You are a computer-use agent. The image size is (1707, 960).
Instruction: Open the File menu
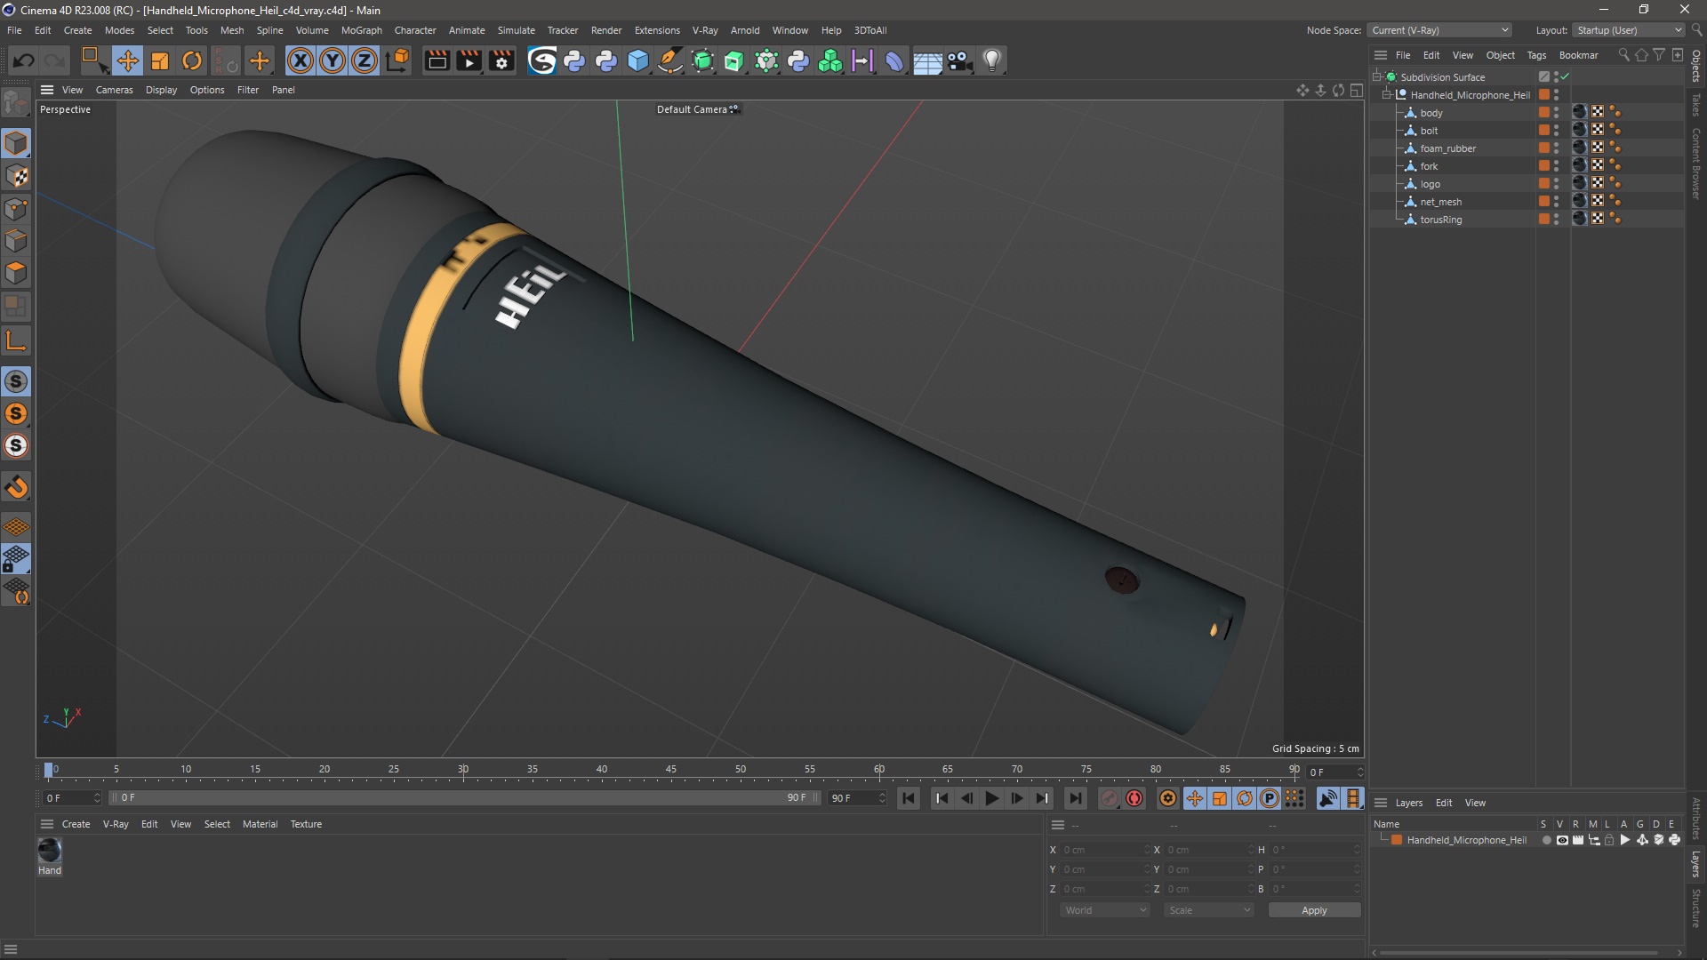14,30
